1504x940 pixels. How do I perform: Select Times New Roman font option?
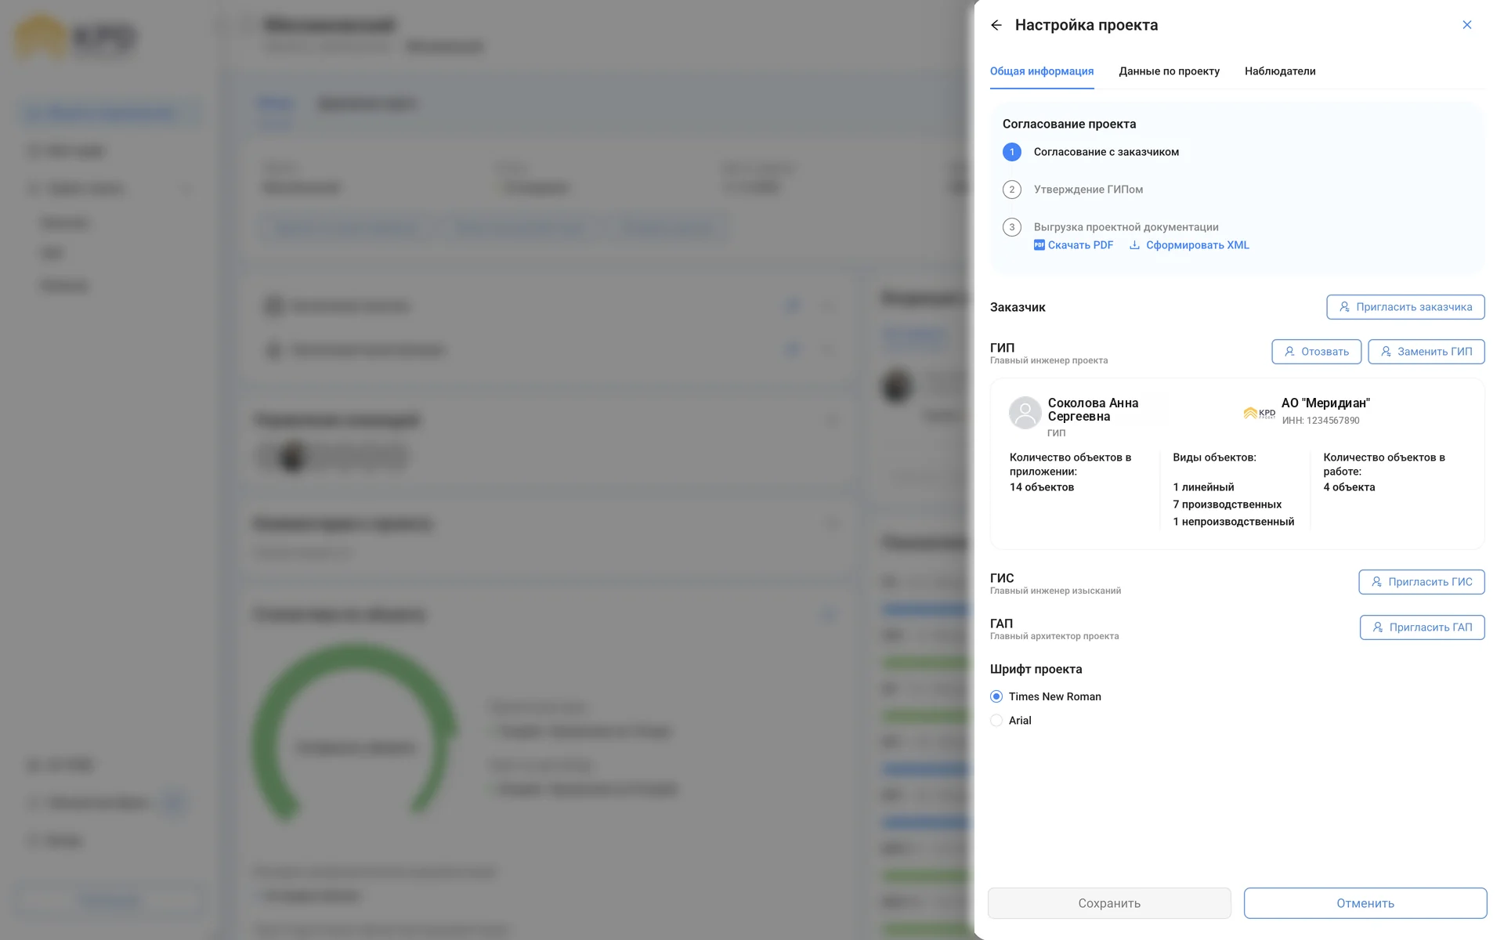coord(1046,696)
